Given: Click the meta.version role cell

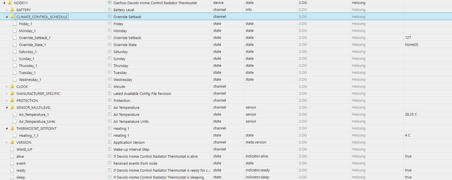Looking at the screenshot, I should click(256, 142).
